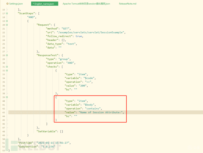The width and height of the screenshot is (203, 153).
Task: Click line number 43 in the gutter
Action: coord(4,112)
